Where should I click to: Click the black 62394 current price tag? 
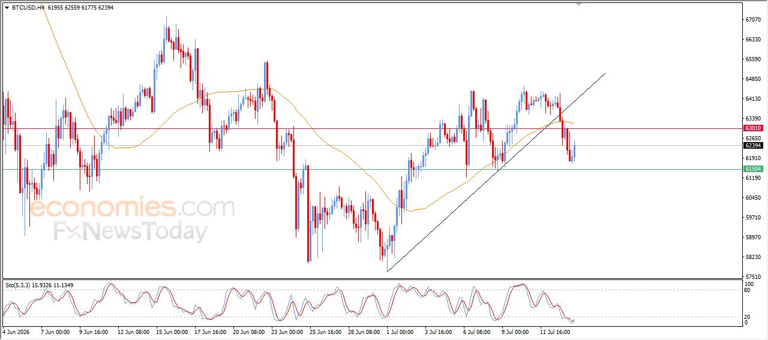[753, 146]
